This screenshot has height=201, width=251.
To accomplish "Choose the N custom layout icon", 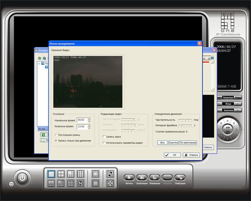I will click(x=80, y=183).
